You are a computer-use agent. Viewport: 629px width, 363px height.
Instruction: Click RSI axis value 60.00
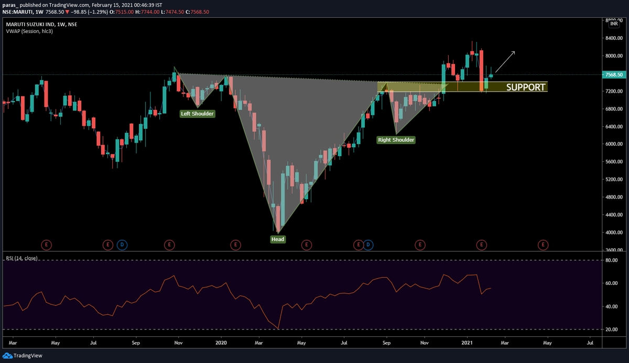point(612,283)
